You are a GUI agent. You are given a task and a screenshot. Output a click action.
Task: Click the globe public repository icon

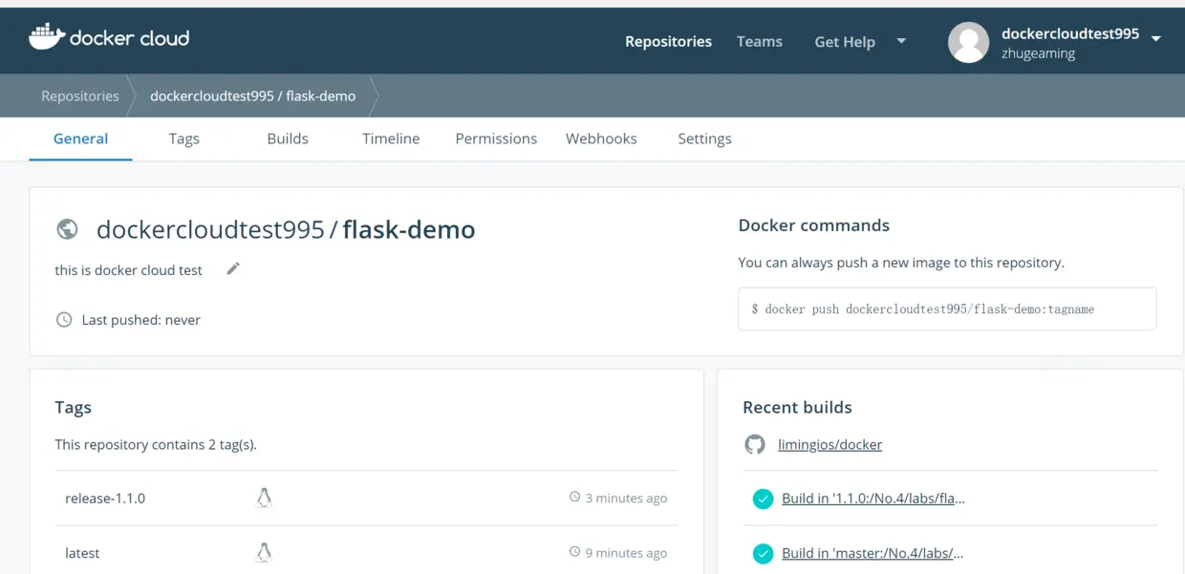(x=67, y=229)
